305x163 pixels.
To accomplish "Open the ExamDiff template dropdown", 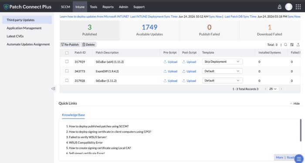I will coord(222,71).
